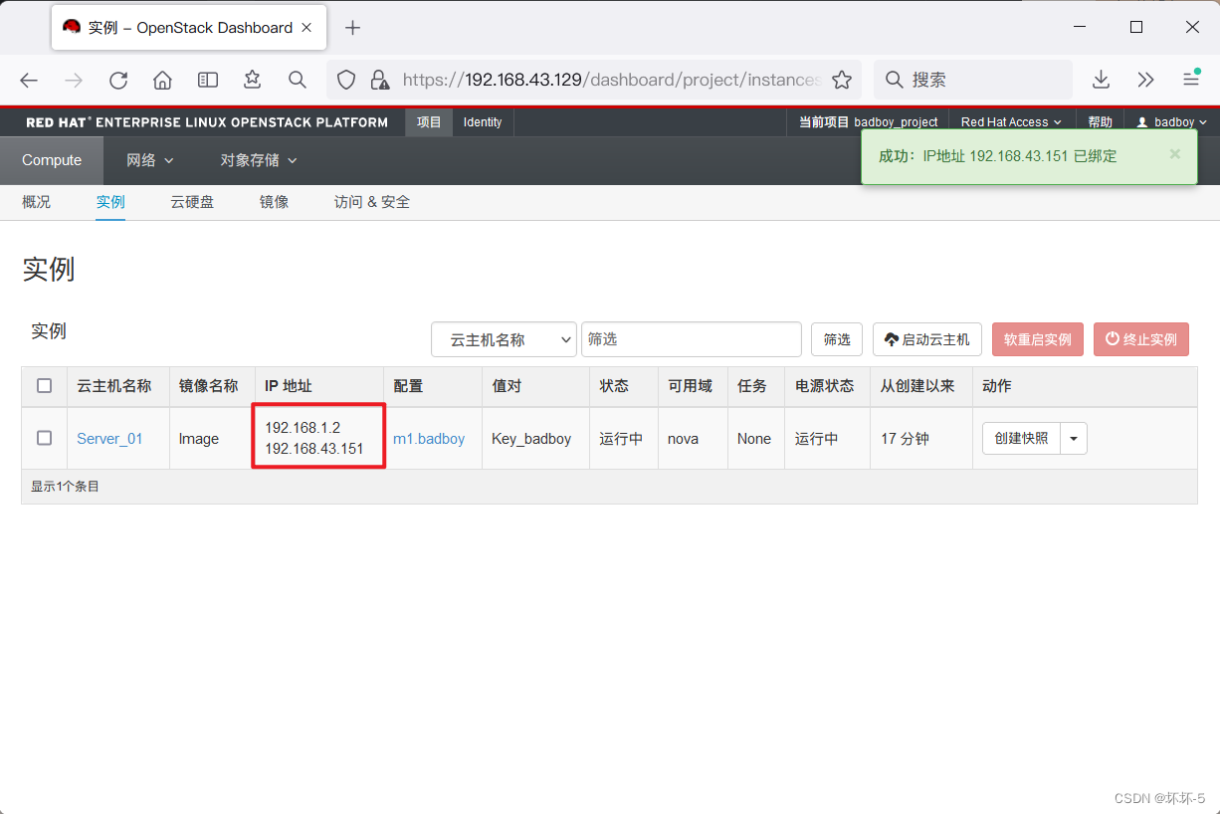Open the 访问 & 安全 sub-tab
Screen dimensions: 1220x814
pos(372,202)
